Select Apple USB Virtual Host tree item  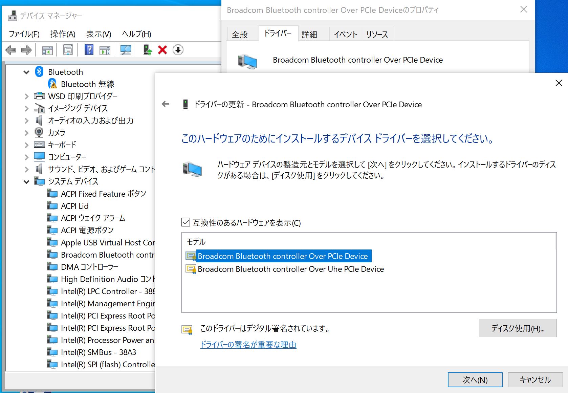point(108,242)
